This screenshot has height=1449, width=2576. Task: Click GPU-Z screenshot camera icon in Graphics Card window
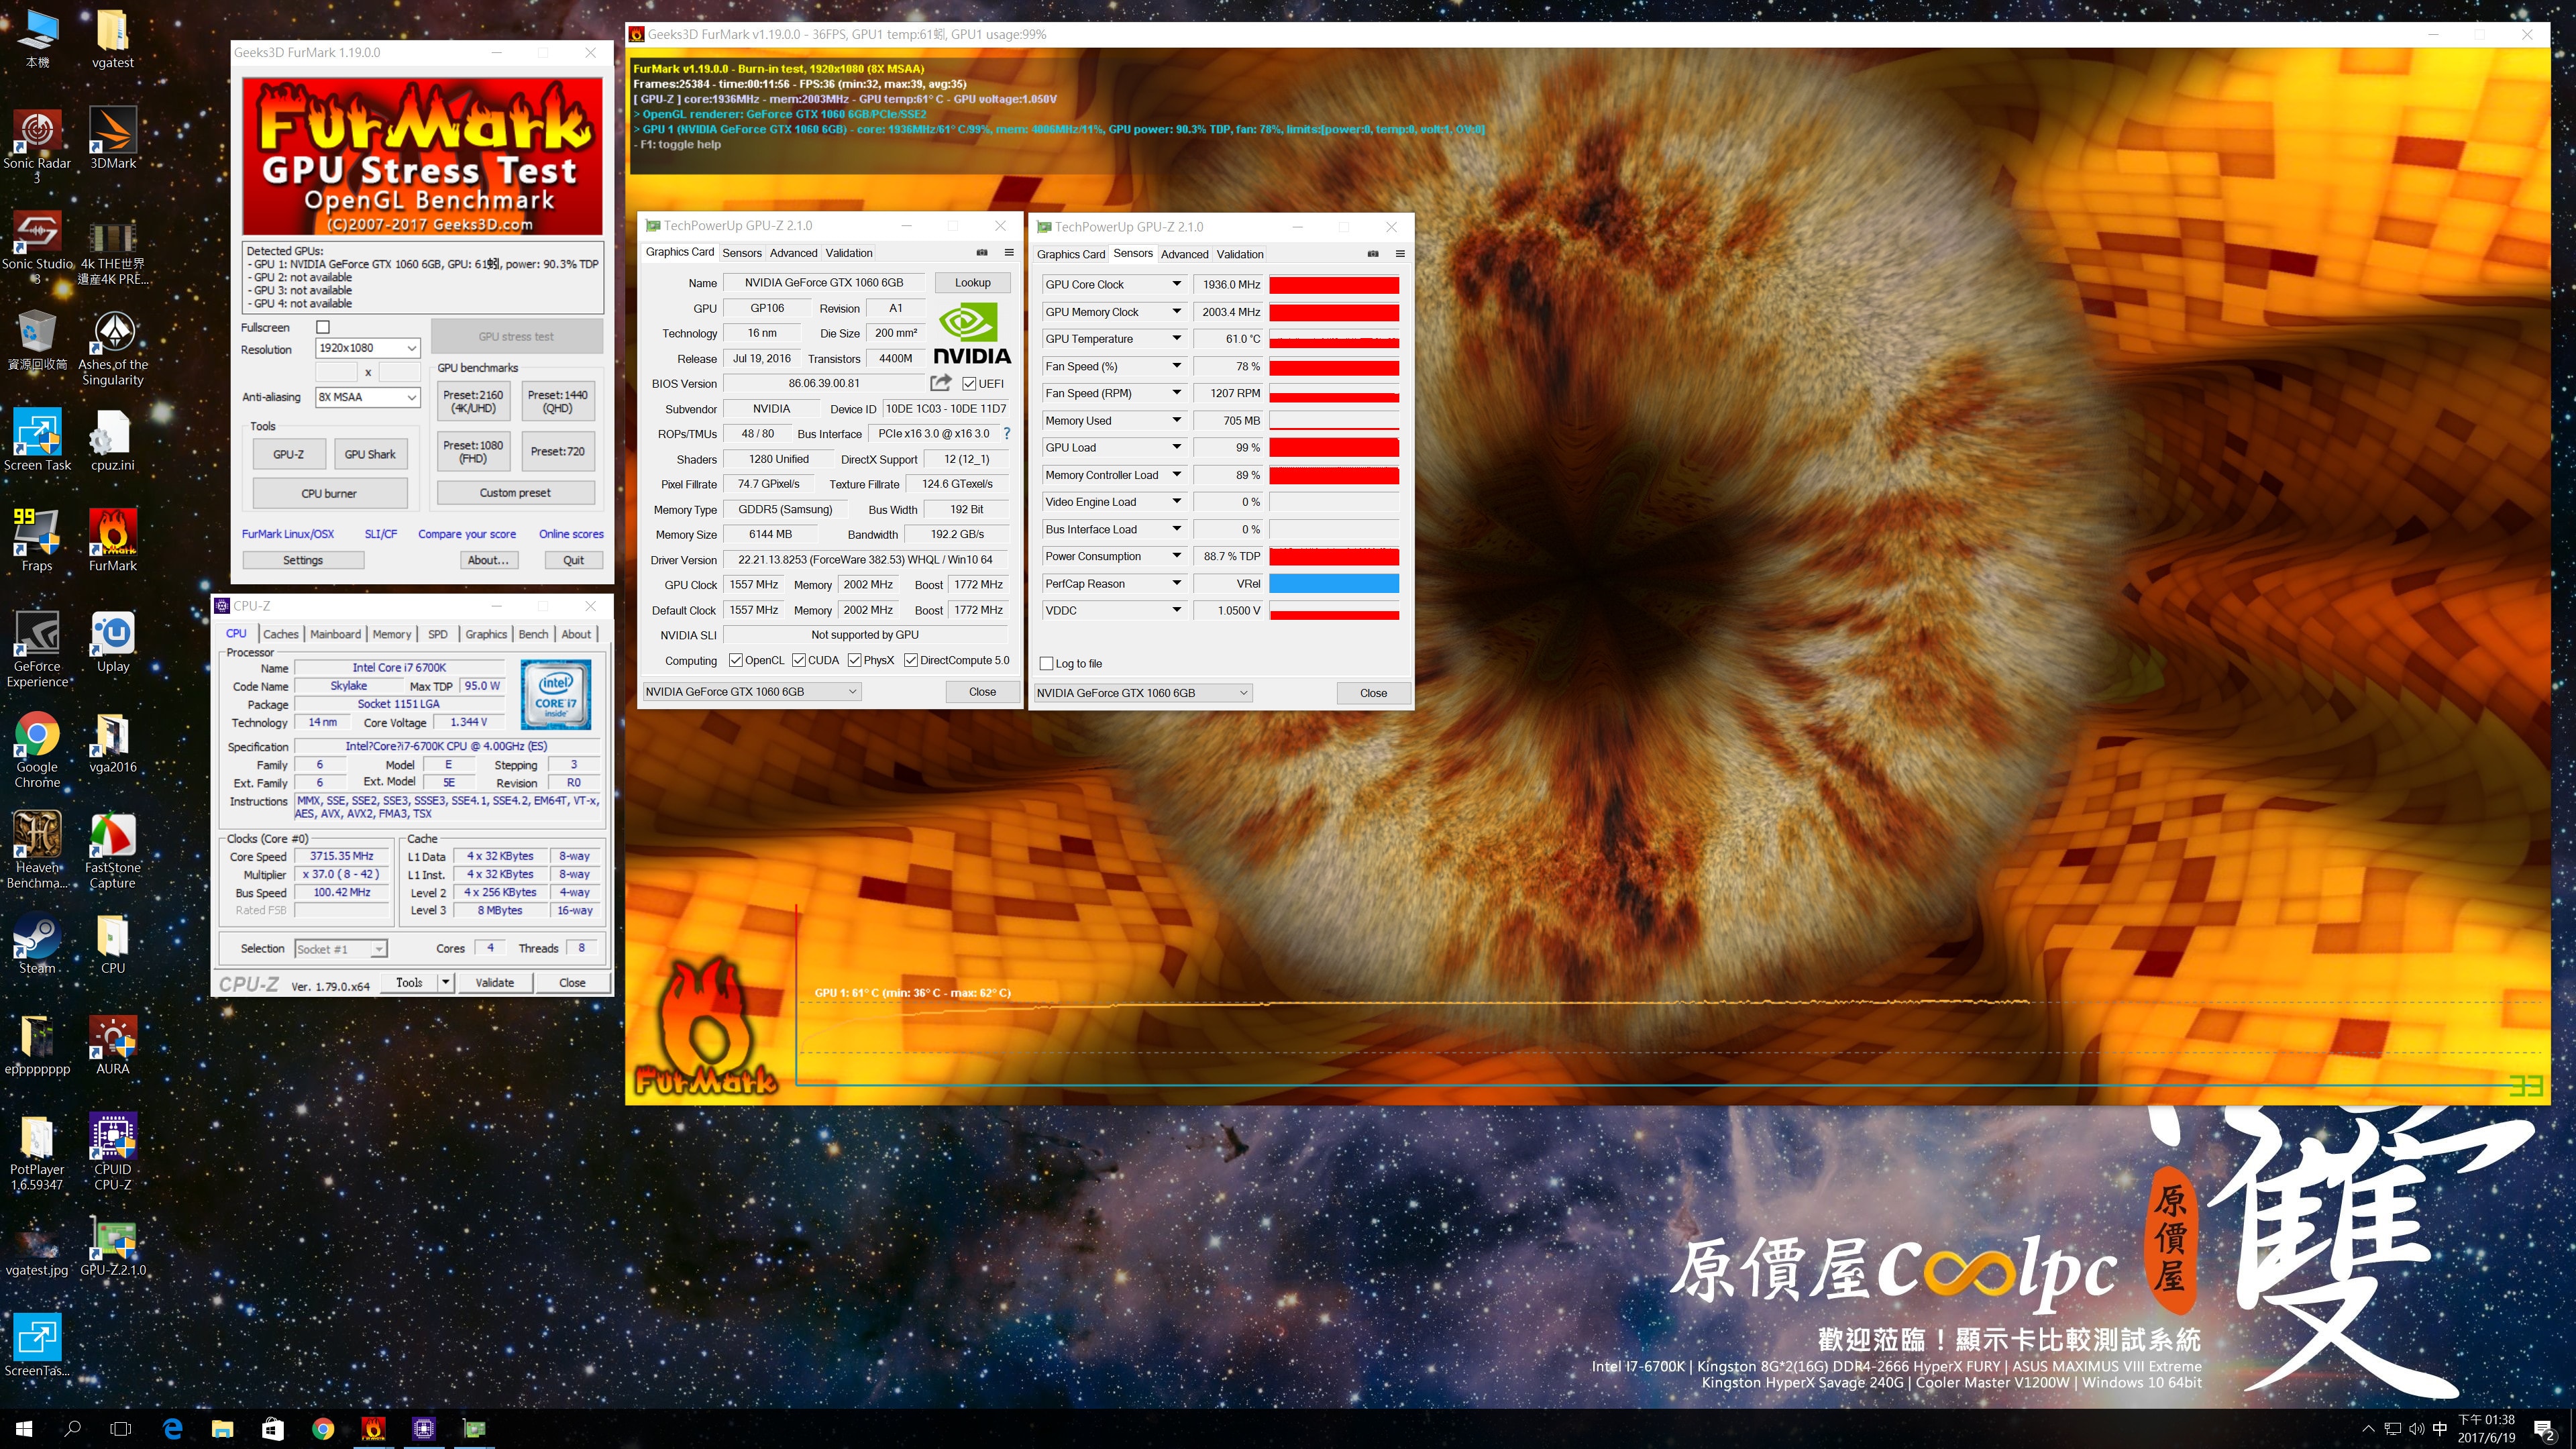(982, 252)
